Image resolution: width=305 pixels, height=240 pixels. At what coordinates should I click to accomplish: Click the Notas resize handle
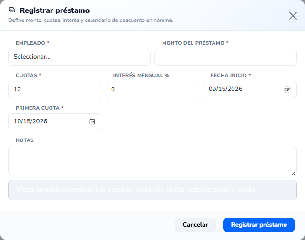294,173
